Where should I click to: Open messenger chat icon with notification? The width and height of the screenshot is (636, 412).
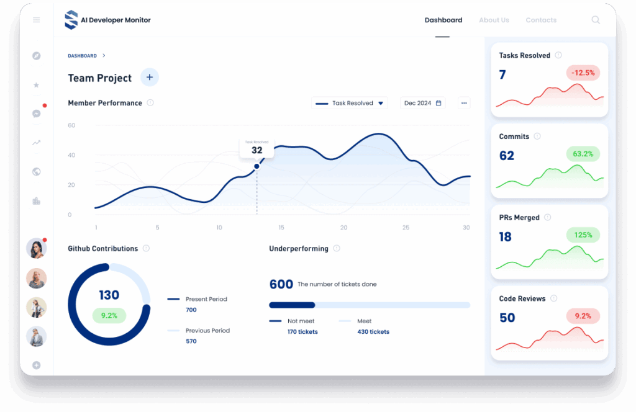pyautogui.click(x=36, y=114)
